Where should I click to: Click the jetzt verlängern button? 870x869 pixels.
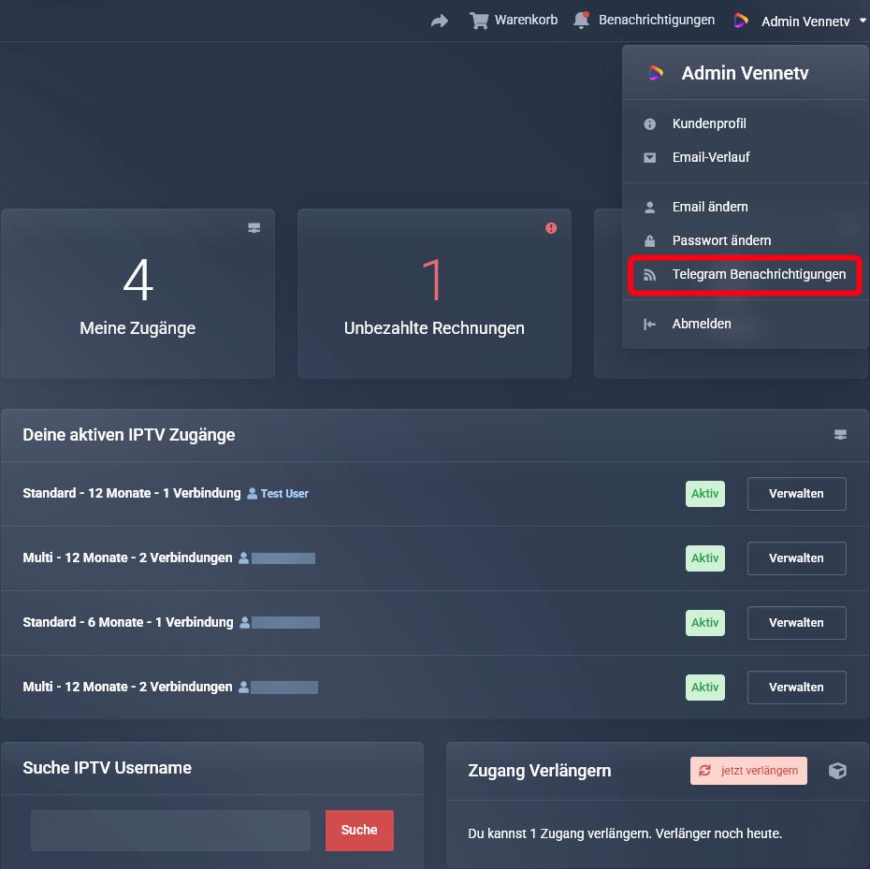(748, 771)
